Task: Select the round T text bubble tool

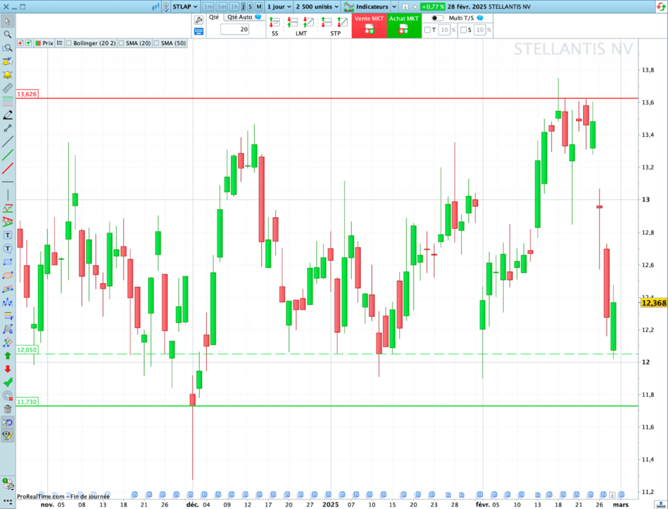Action: (x=8, y=248)
